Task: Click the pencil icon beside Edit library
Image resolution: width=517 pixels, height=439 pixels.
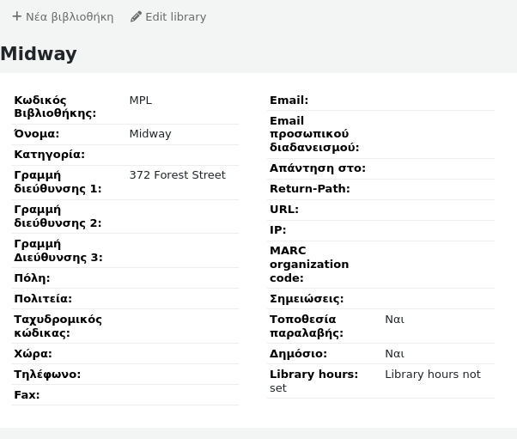Action: pyautogui.click(x=136, y=16)
